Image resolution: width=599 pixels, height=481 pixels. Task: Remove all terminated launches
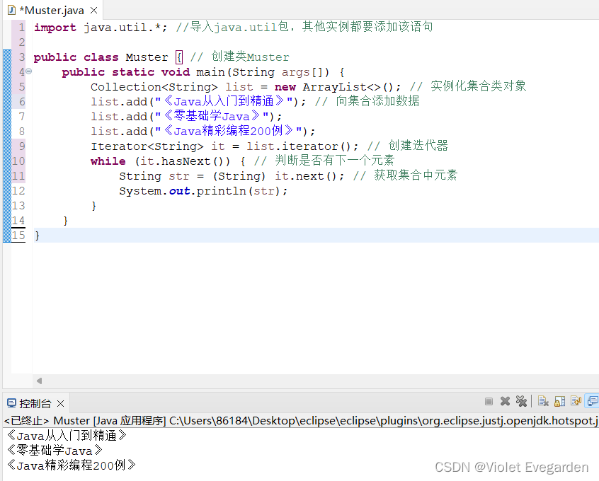(x=522, y=401)
